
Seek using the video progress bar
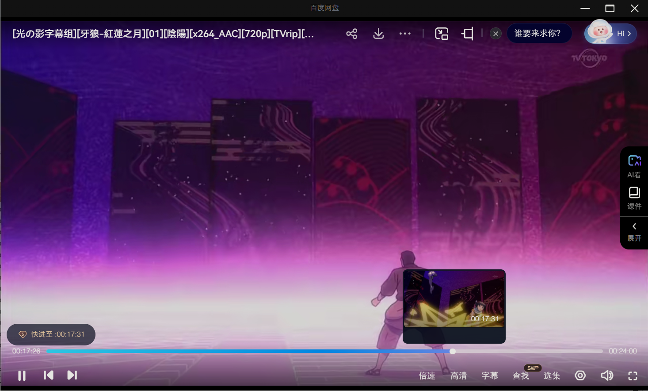click(x=324, y=351)
